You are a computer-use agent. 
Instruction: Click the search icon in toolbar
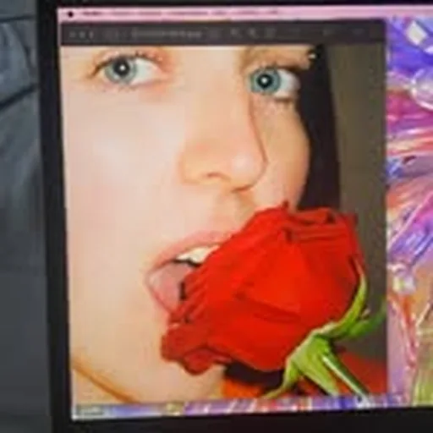pyautogui.click(x=358, y=31)
